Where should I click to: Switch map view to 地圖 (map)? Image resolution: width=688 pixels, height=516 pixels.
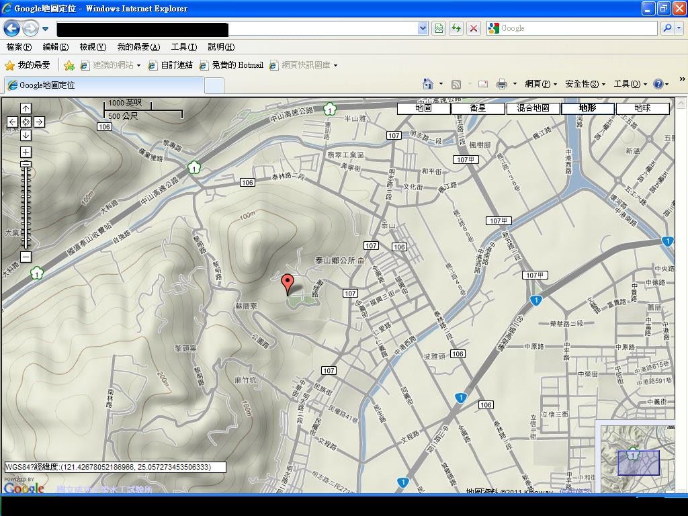(423, 108)
